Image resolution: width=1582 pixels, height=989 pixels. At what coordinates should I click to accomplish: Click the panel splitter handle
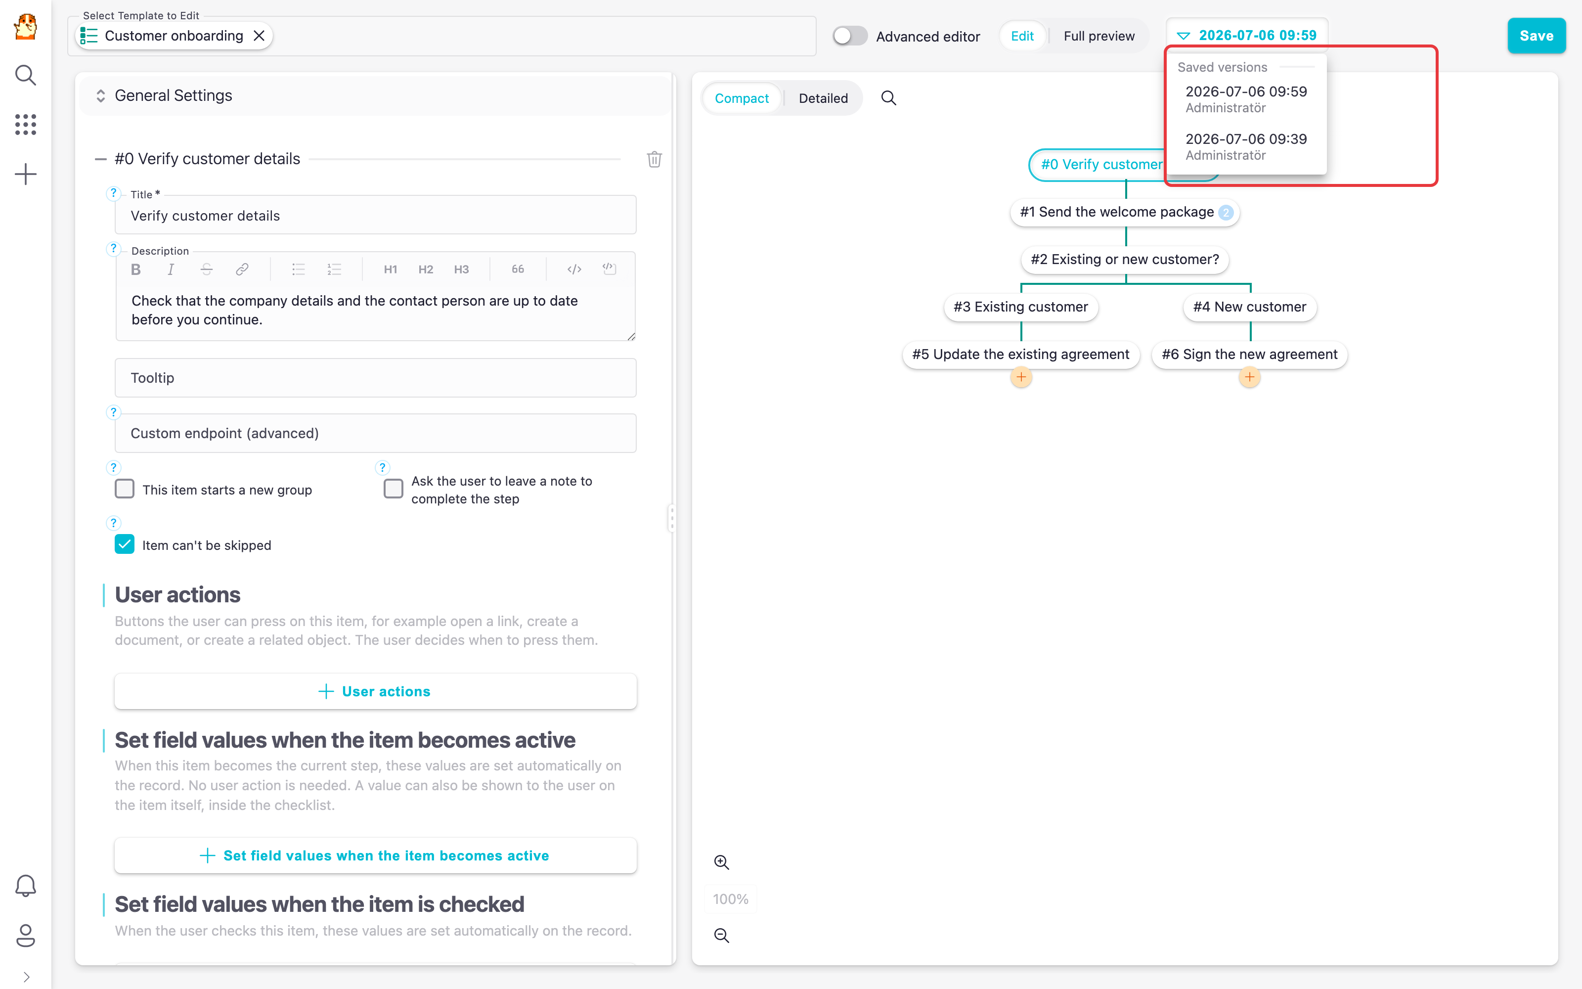tap(671, 519)
